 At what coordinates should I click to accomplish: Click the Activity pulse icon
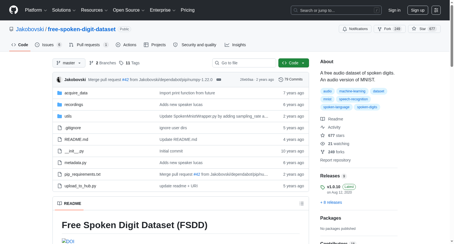pyautogui.click(x=323, y=127)
